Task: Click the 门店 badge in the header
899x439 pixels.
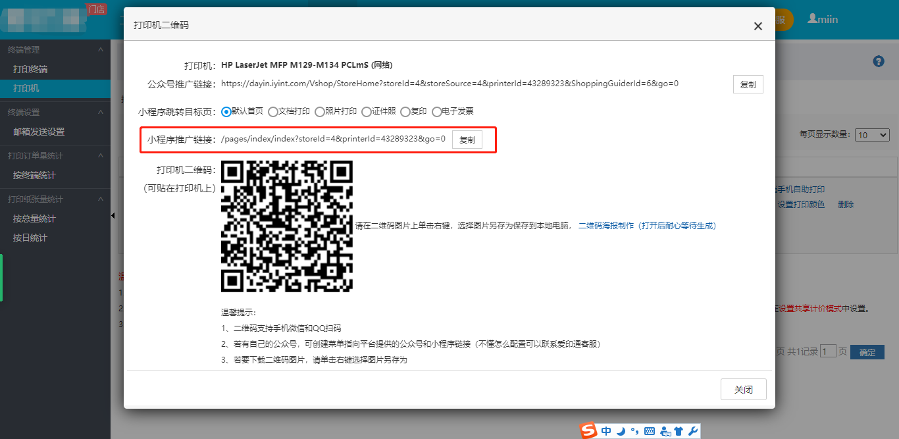Action: (97, 9)
